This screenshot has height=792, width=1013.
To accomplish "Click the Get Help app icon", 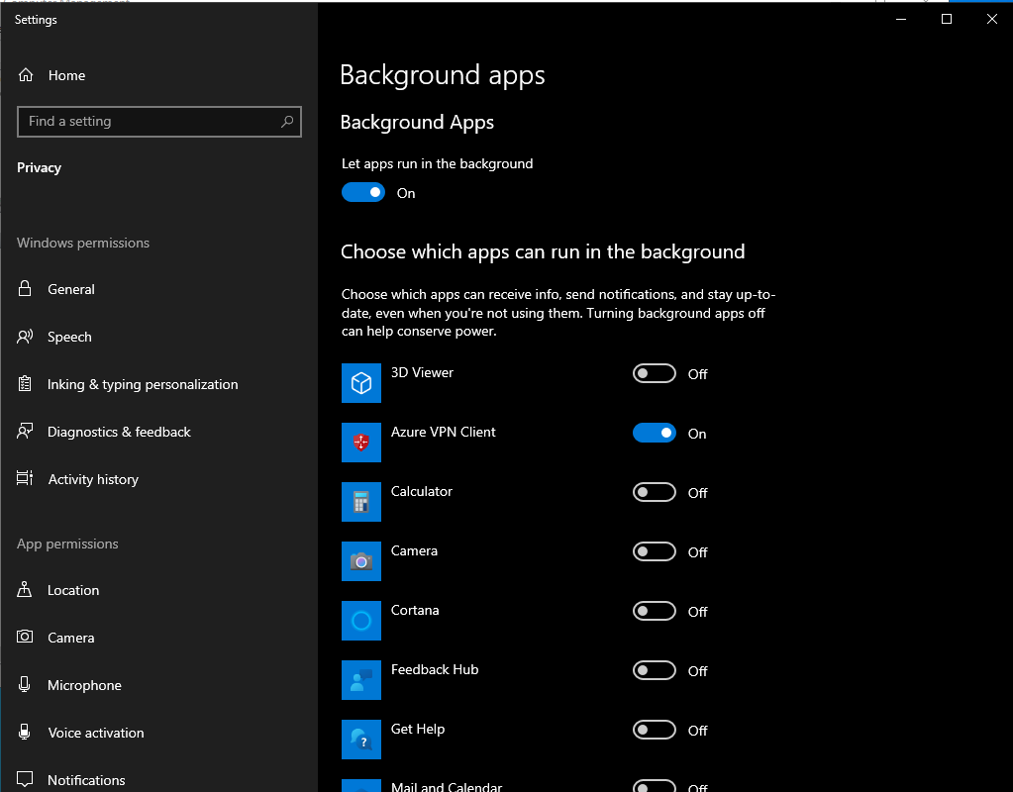I will coord(361,740).
